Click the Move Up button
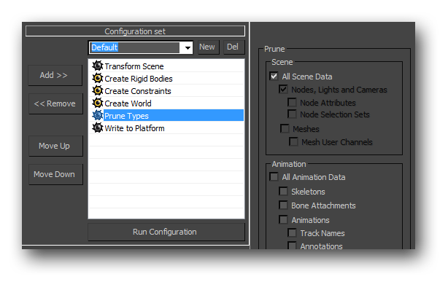The width and height of the screenshot is (448, 282). (55, 146)
